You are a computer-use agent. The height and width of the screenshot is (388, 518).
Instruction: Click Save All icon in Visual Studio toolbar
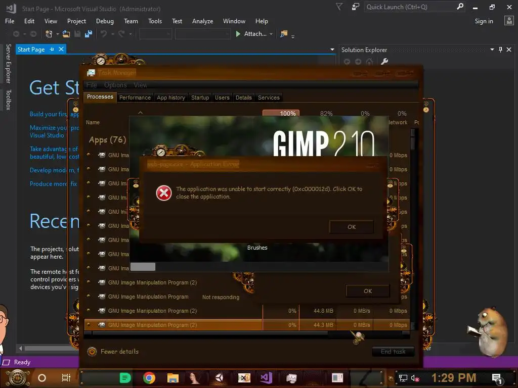pyautogui.click(x=89, y=34)
